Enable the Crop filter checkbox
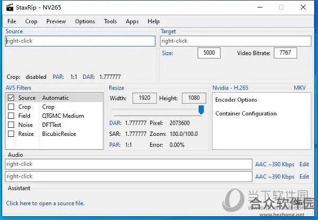Screen dimensions: 318x220 (x=11, y=107)
